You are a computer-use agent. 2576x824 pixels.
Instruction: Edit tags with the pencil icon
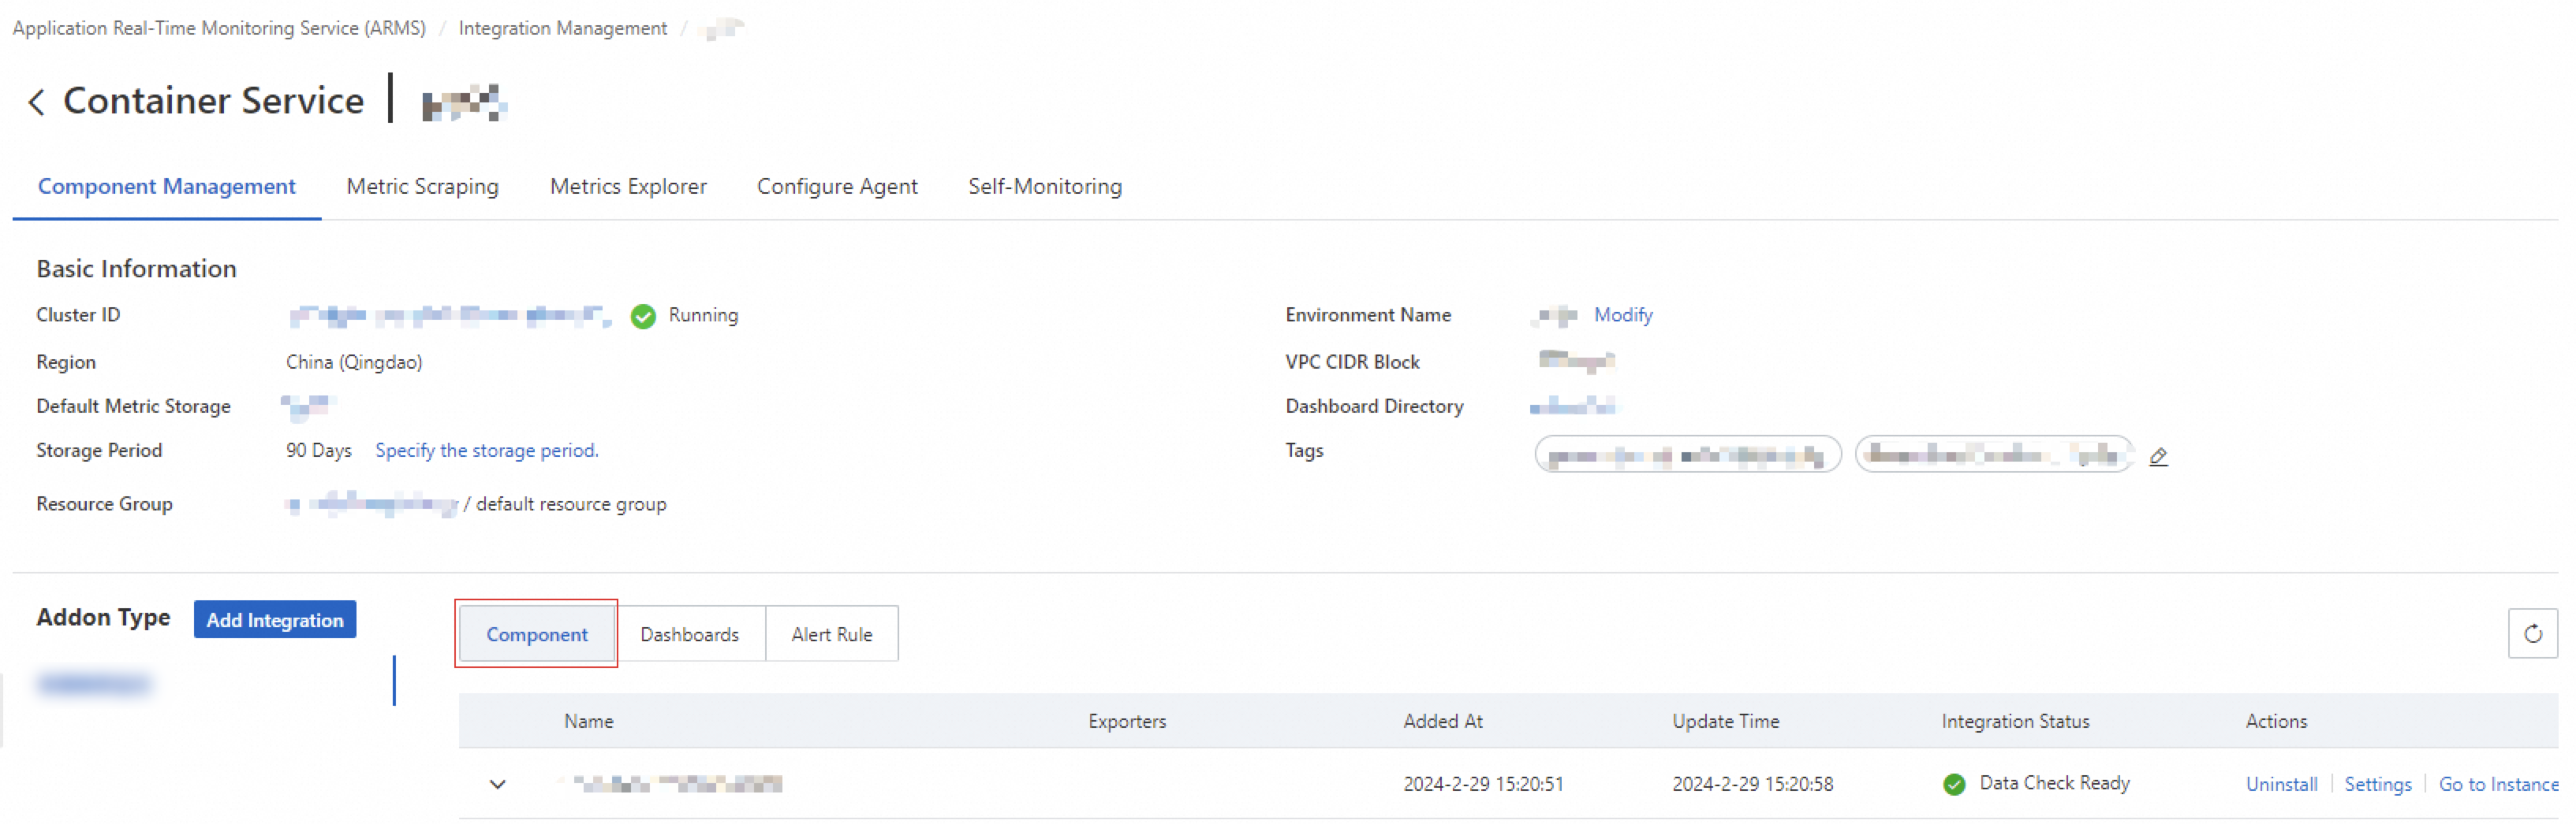tap(2158, 456)
